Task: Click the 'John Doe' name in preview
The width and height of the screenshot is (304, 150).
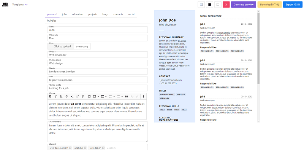Action: (167, 20)
